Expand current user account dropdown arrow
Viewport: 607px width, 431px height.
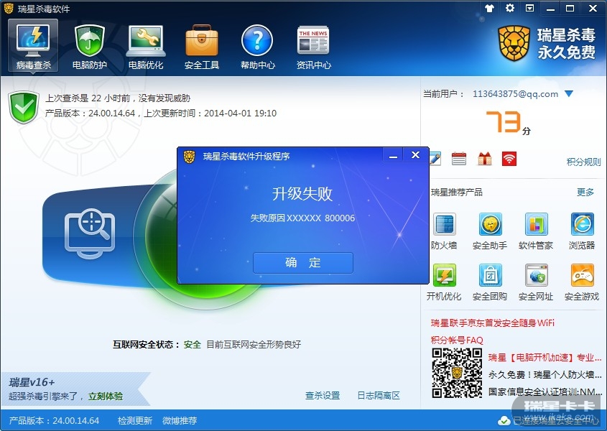click(569, 93)
